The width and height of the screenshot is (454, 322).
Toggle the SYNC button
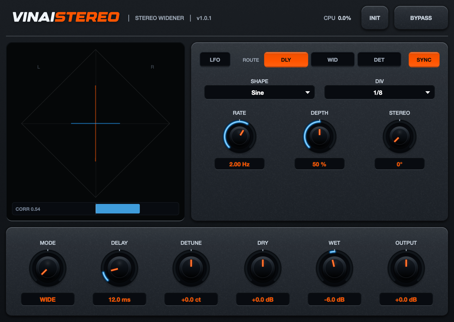(424, 60)
